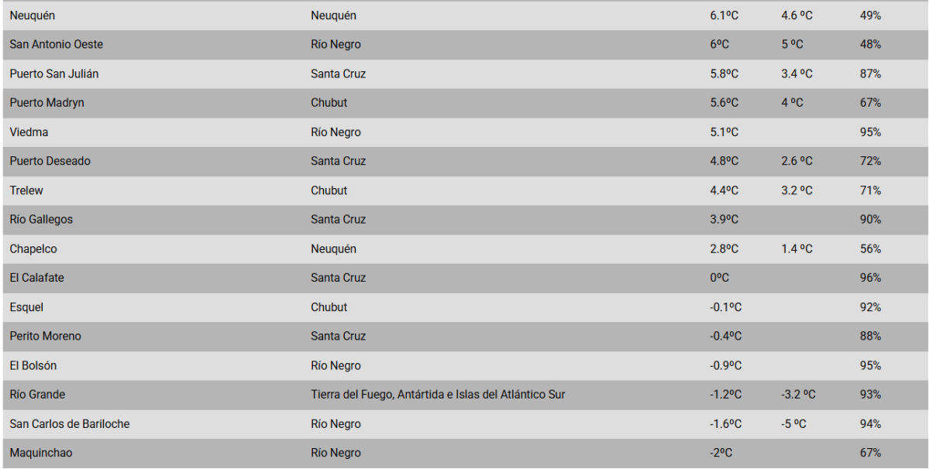Select the Río Gallegos row name
The width and height of the screenshot is (929, 469).
[x=41, y=220]
